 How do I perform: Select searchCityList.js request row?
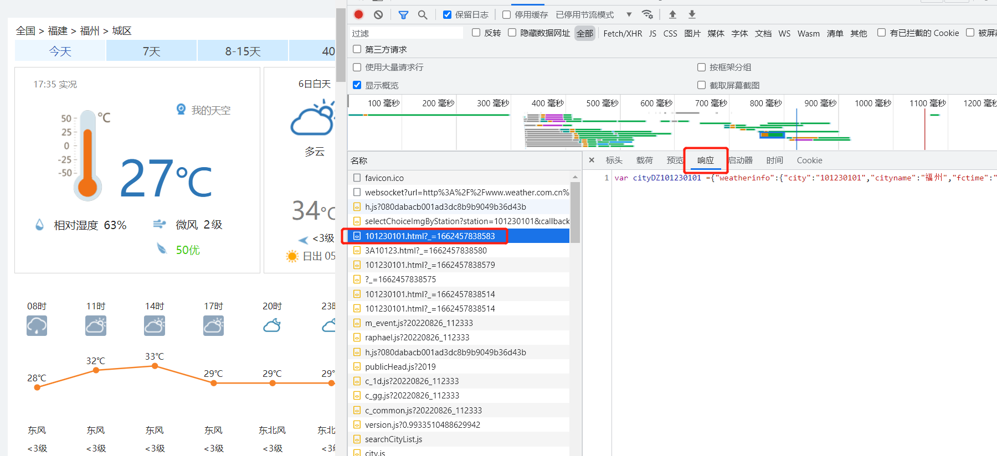click(x=459, y=439)
